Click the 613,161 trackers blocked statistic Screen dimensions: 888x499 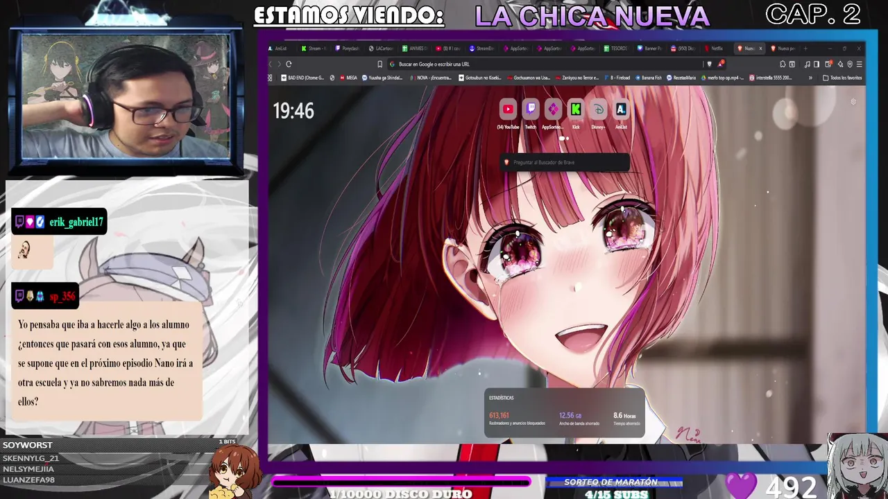tap(499, 416)
